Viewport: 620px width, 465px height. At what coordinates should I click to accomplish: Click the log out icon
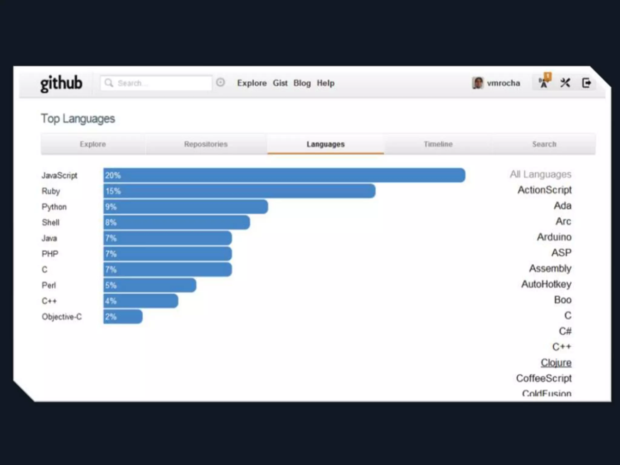tap(586, 83)
